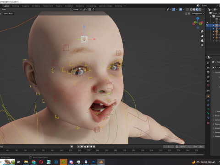220x165 pixels.
Task: Open the Scene properties tab
Action: (x=208, y=81)
